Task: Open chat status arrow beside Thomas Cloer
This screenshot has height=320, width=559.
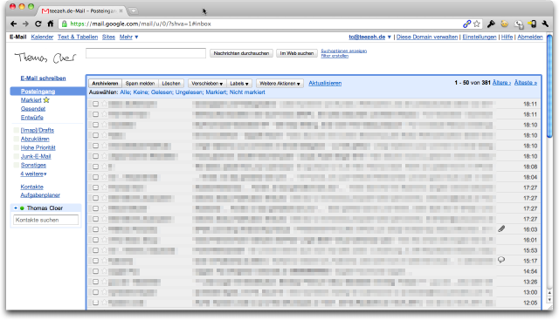Action: [x=16, y=208]
